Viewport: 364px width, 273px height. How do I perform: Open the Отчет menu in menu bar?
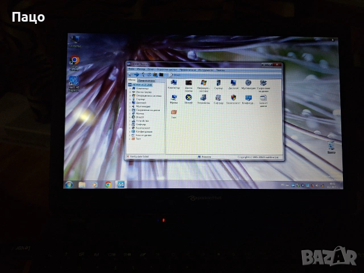point(151,69)
